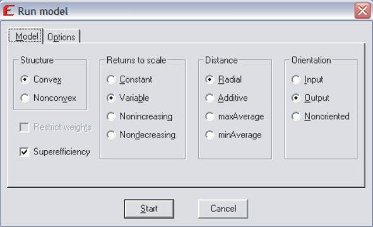Choose Nonconvex structure option

pos(25,98)
